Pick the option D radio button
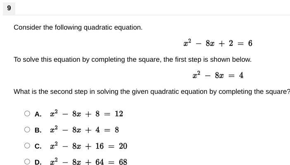The height and width of the screenshot is (165, 290). (27, 162)
